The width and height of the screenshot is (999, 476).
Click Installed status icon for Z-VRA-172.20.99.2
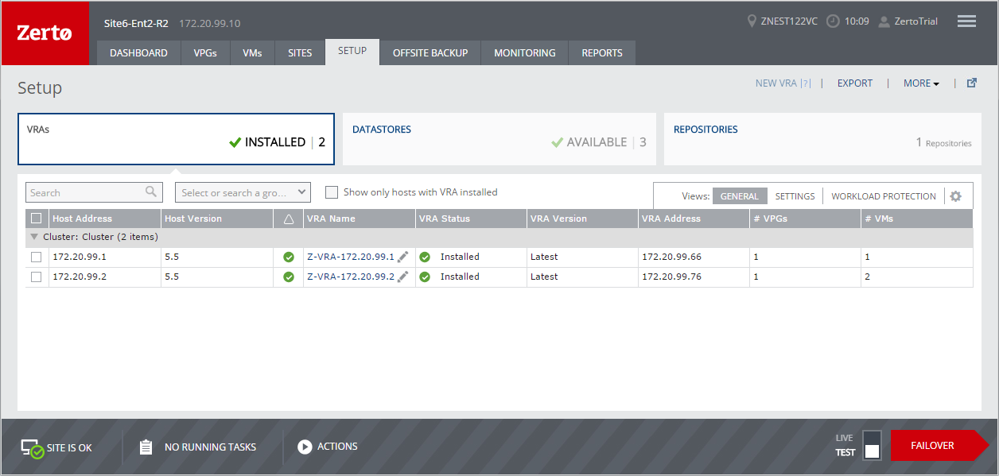425,277
